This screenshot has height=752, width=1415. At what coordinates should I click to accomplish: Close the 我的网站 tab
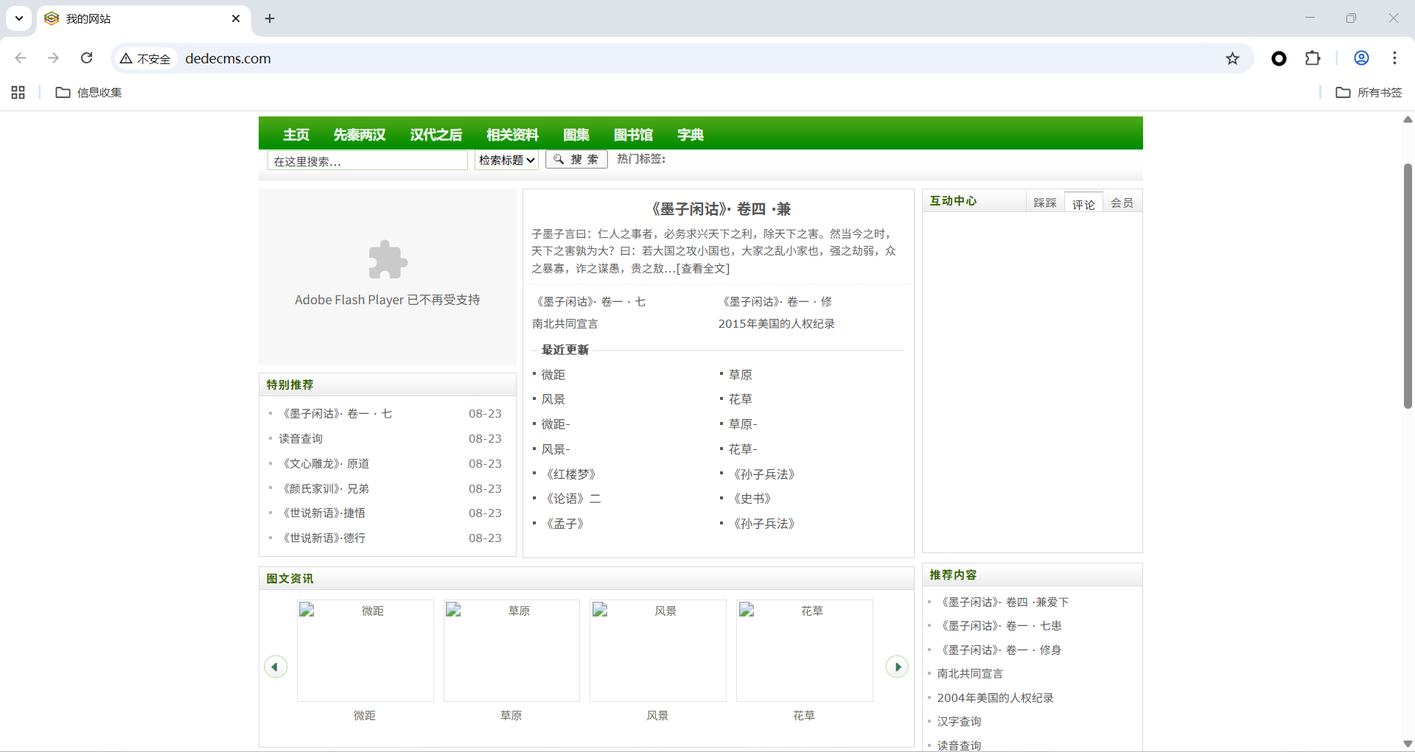(x=236, y=18)
